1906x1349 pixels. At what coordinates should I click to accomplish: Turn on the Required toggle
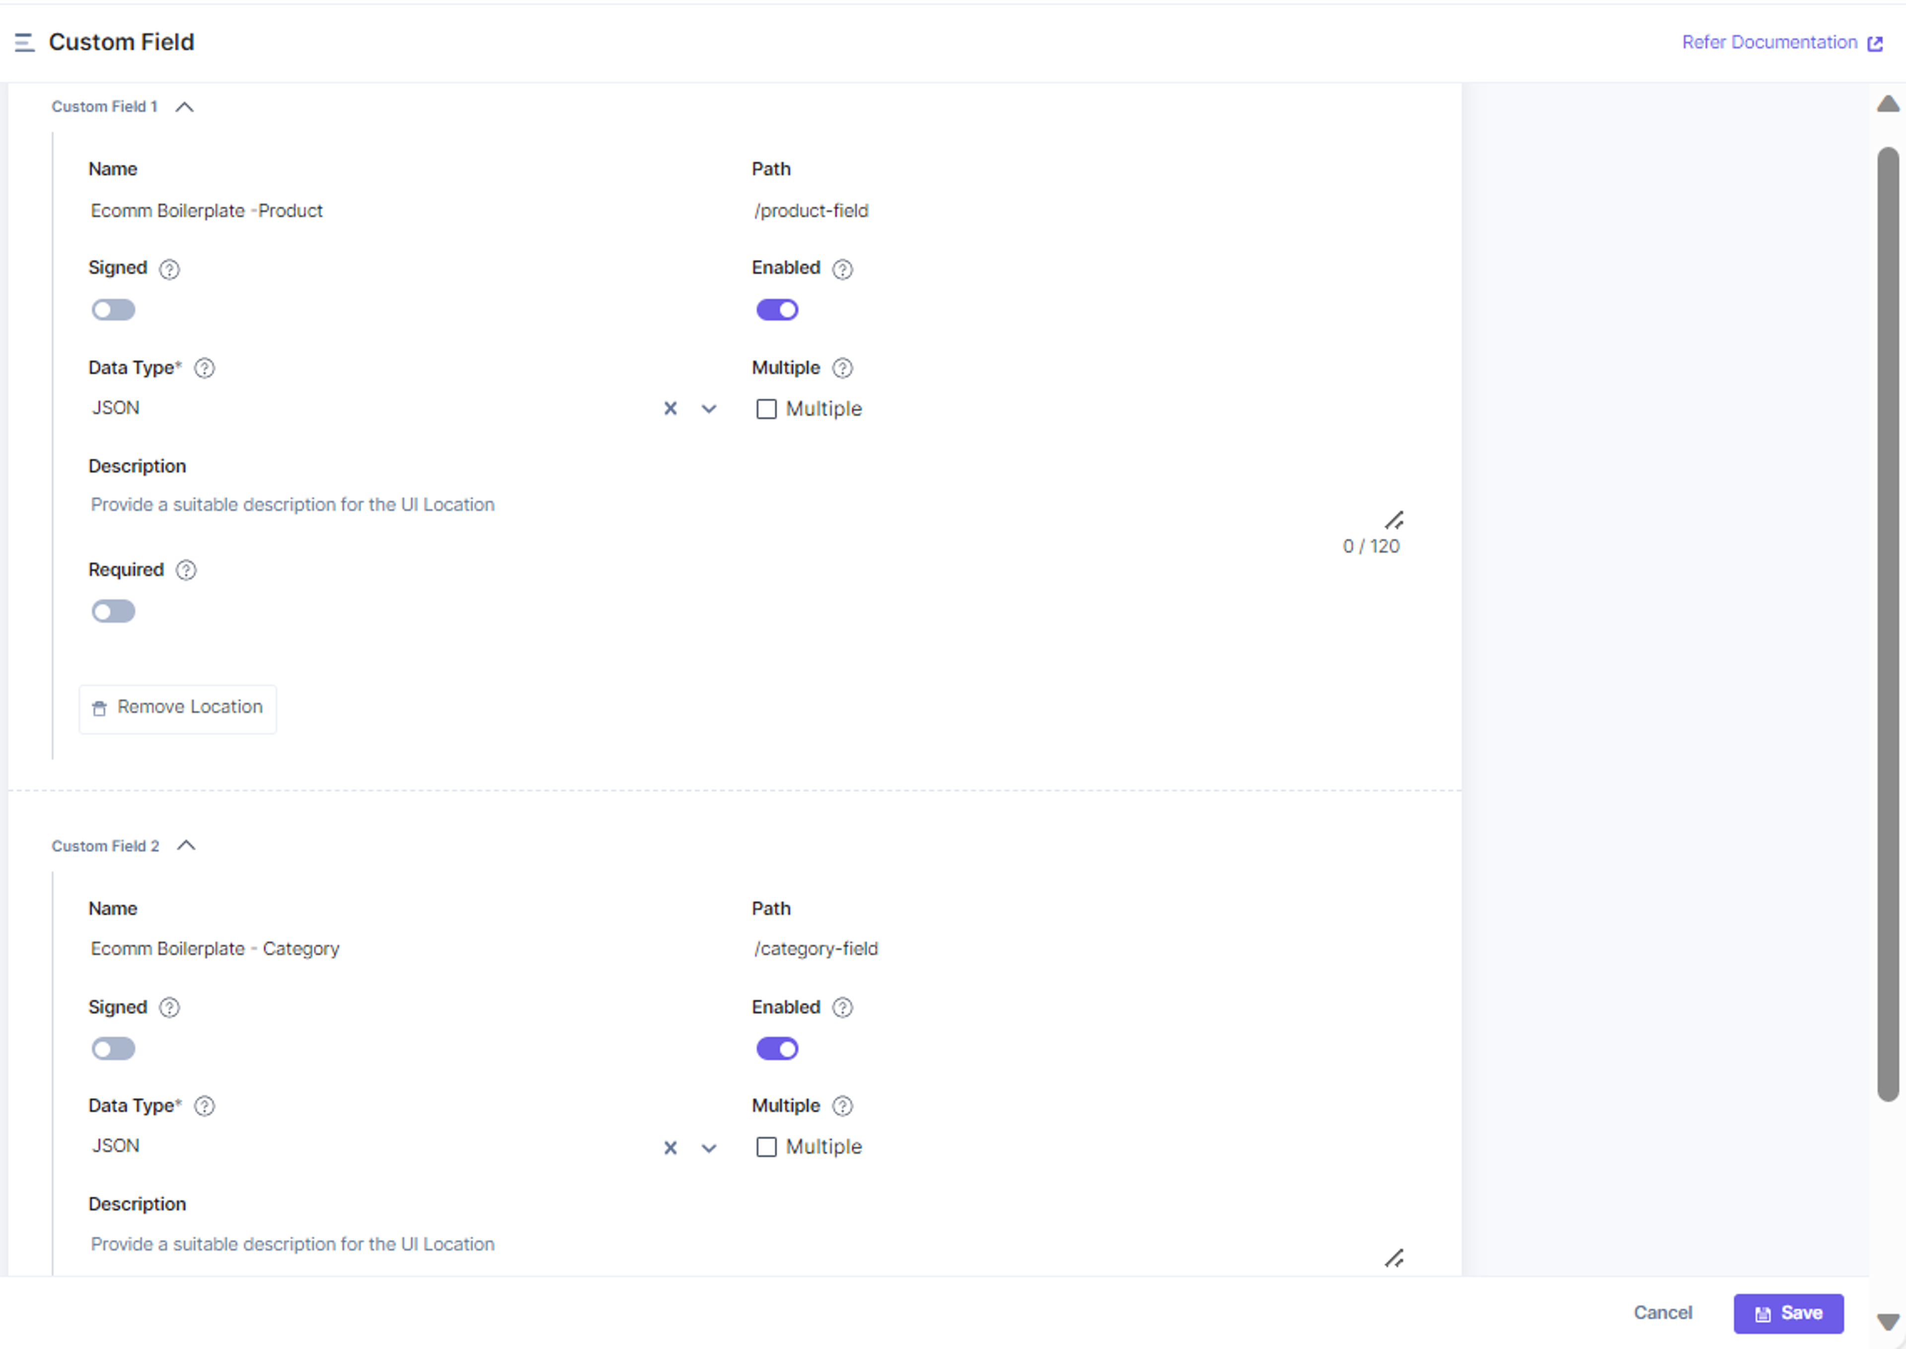[x=113, y=612]
